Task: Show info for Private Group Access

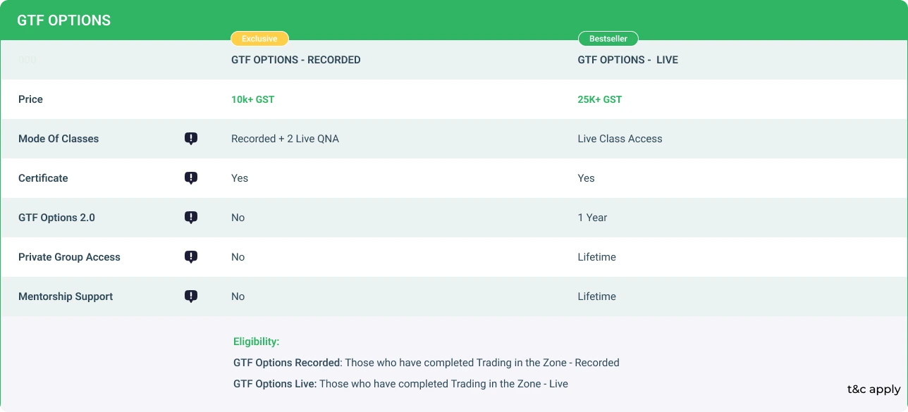Action: click(x=191, y=257)
